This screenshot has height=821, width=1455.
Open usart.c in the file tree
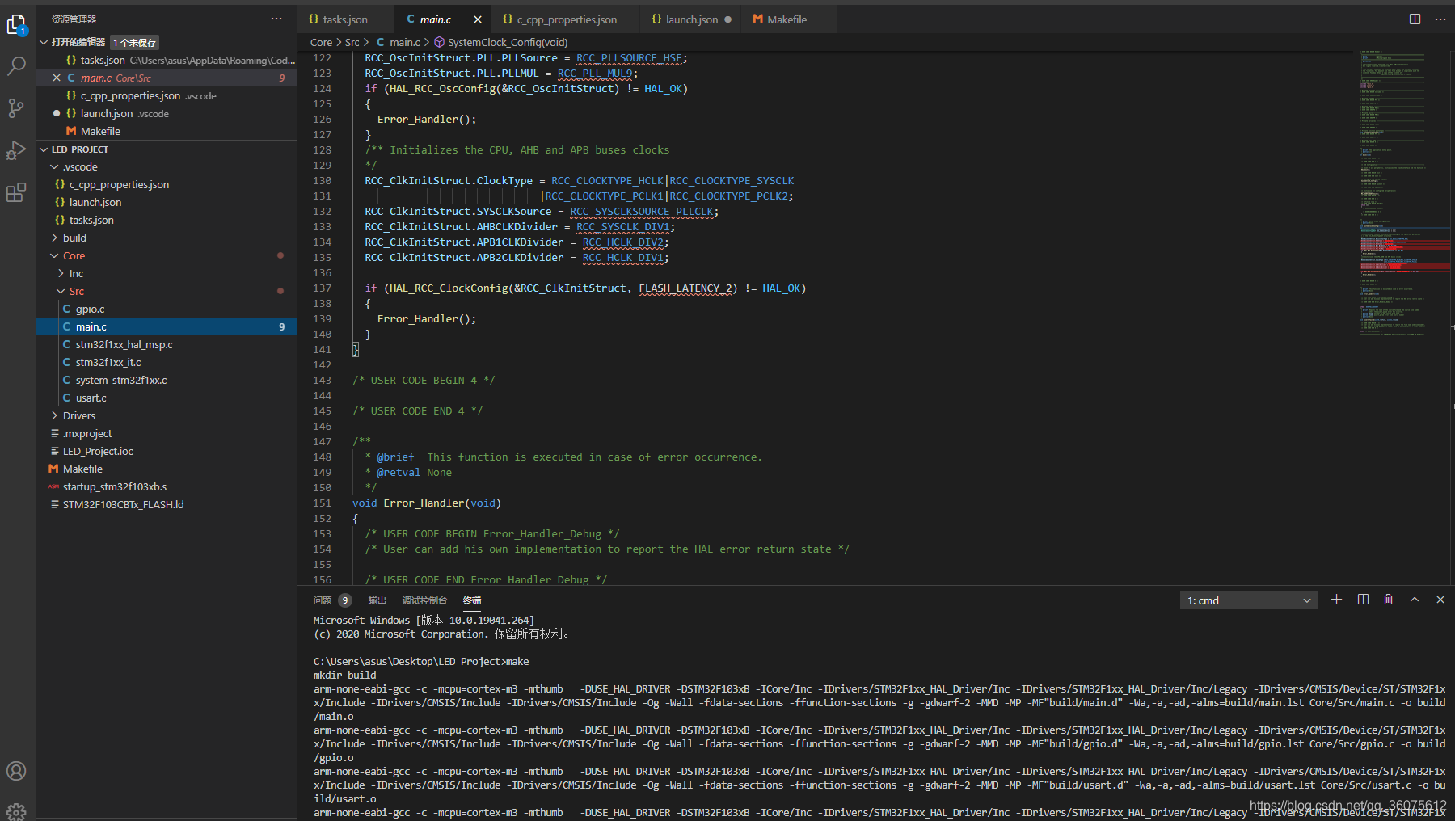pyautogui.click(x=167, y=398)
